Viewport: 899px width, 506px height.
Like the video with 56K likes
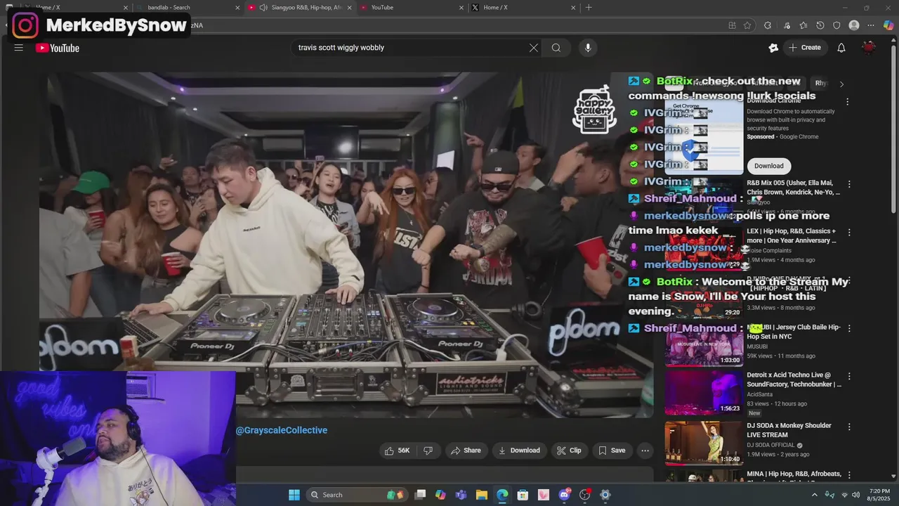pos(397,450)
